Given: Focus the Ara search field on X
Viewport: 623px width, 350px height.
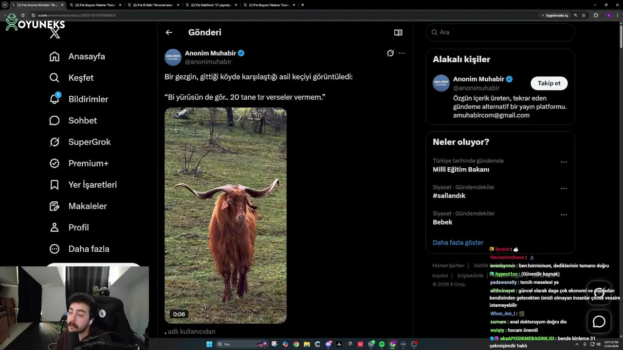Looking at the screenshot, I should pyautogui.click(x=500, y=32).
